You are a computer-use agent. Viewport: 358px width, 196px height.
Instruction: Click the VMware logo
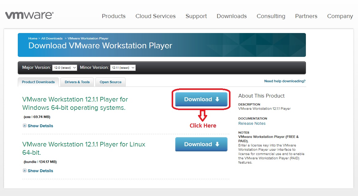(29, 15)
